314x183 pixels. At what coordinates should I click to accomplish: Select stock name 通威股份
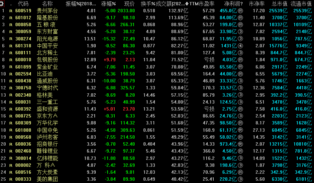click(48, 81)
